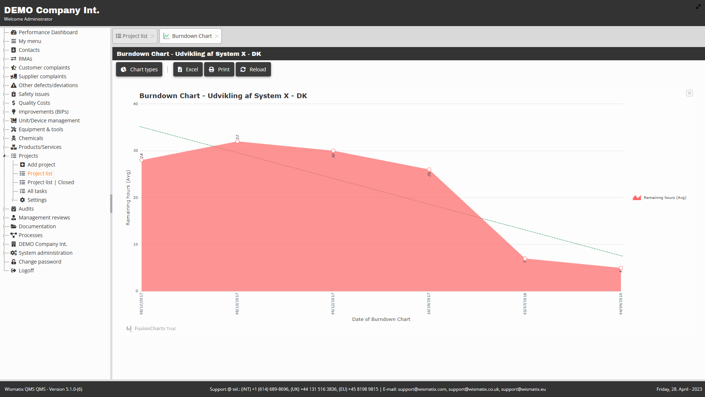Click the data point labeled 7
The width and height of the screenshot is (705, 397).
[525, 258]
